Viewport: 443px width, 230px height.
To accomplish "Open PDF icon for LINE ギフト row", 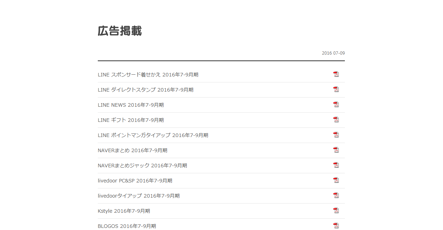I will pos(336,119).
